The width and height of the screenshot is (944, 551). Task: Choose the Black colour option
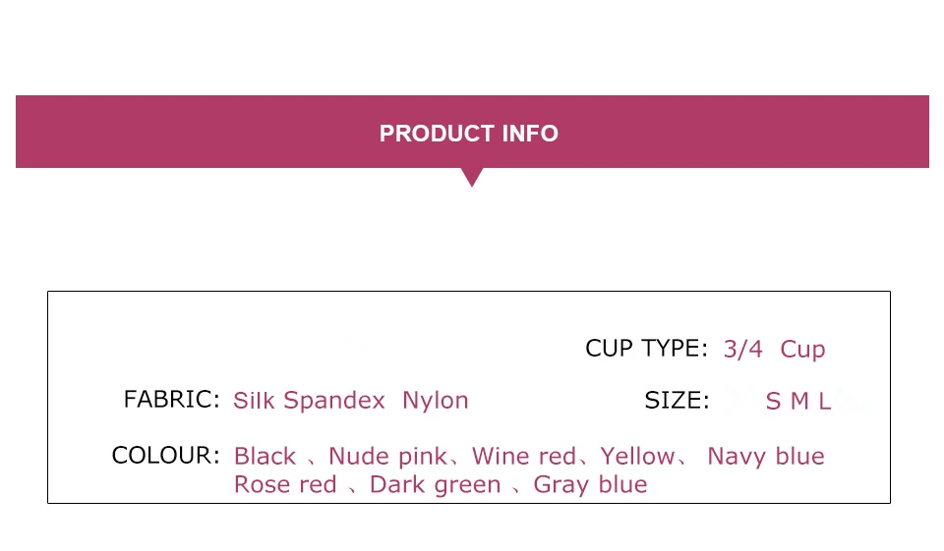coord(265,457)
